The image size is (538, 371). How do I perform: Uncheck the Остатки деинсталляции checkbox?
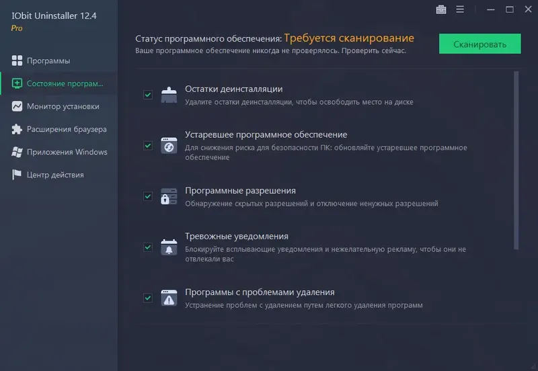point(148,95)
